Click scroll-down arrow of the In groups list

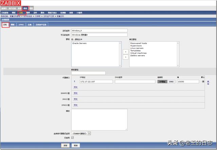pyautogui.click(x=120, y=65)
